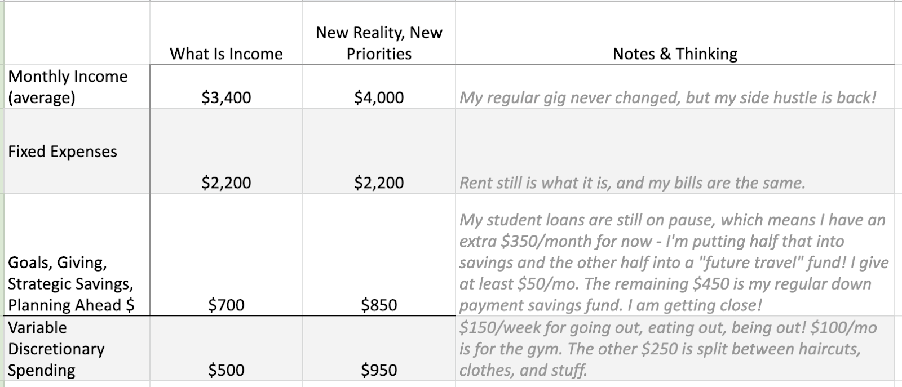This screenshot has height=387, width=902.
Task: Select the blank top-left header cell
Action: tap(77, 33)
